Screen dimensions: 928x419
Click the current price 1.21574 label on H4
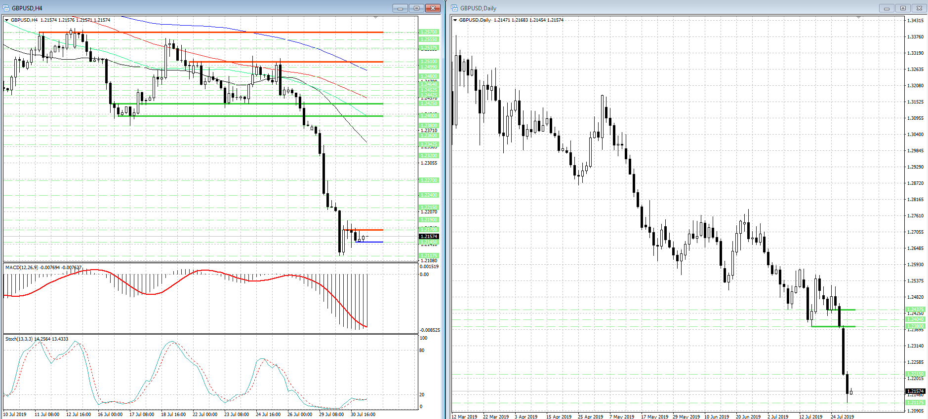(x=429, y=237)
